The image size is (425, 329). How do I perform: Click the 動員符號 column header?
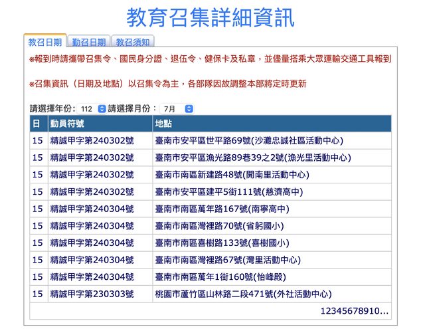[100, 124]
